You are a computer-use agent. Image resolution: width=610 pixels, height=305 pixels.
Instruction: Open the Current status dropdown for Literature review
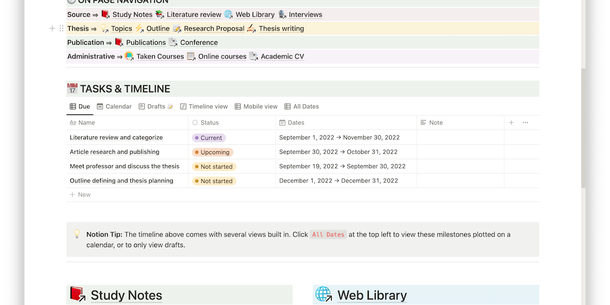pyautogui.click(x=208, y=138)
